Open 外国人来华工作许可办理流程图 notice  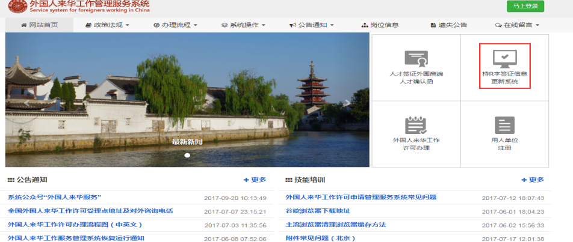(75, 225)
